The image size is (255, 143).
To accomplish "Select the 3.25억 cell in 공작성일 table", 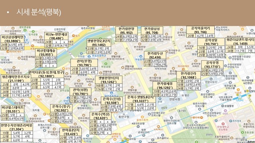I will click(x=211, y=48).
